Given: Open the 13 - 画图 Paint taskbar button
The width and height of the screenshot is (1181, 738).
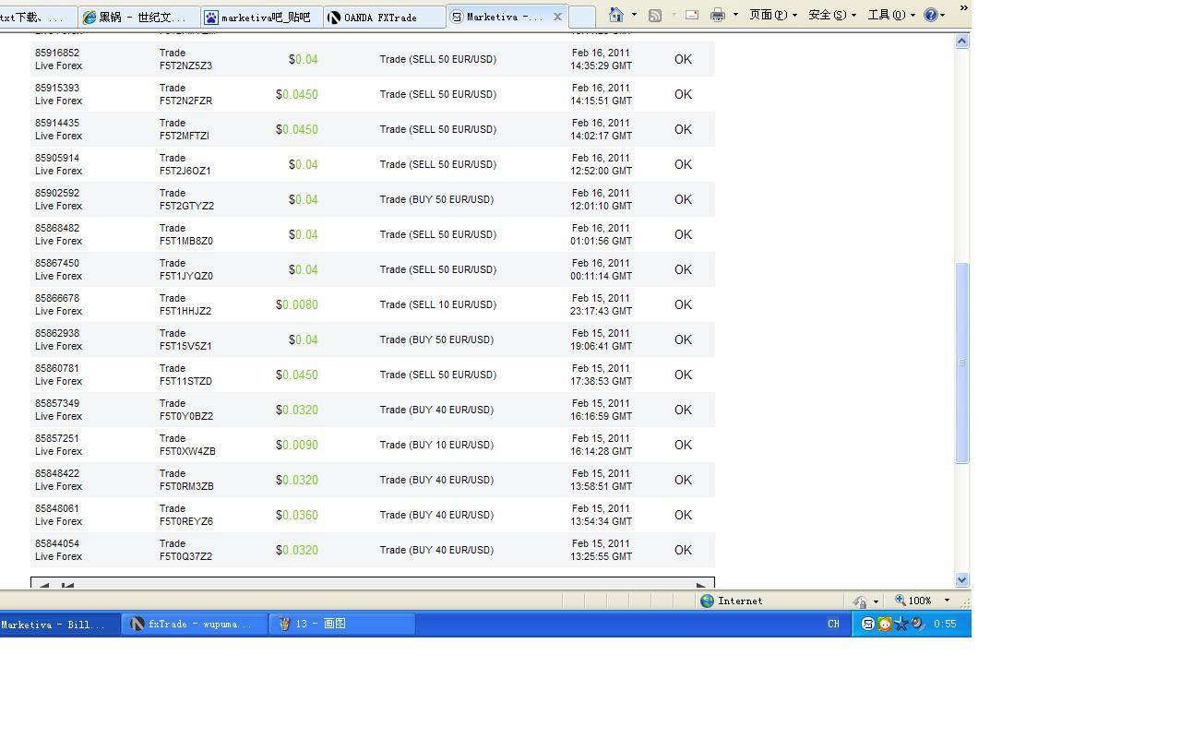Looking at the screenshot, I should (x=342, y=625).
